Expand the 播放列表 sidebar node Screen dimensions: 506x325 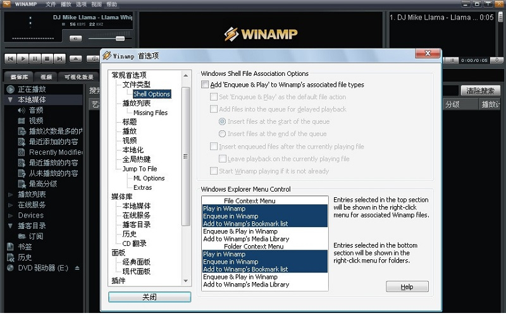(10, 195)
